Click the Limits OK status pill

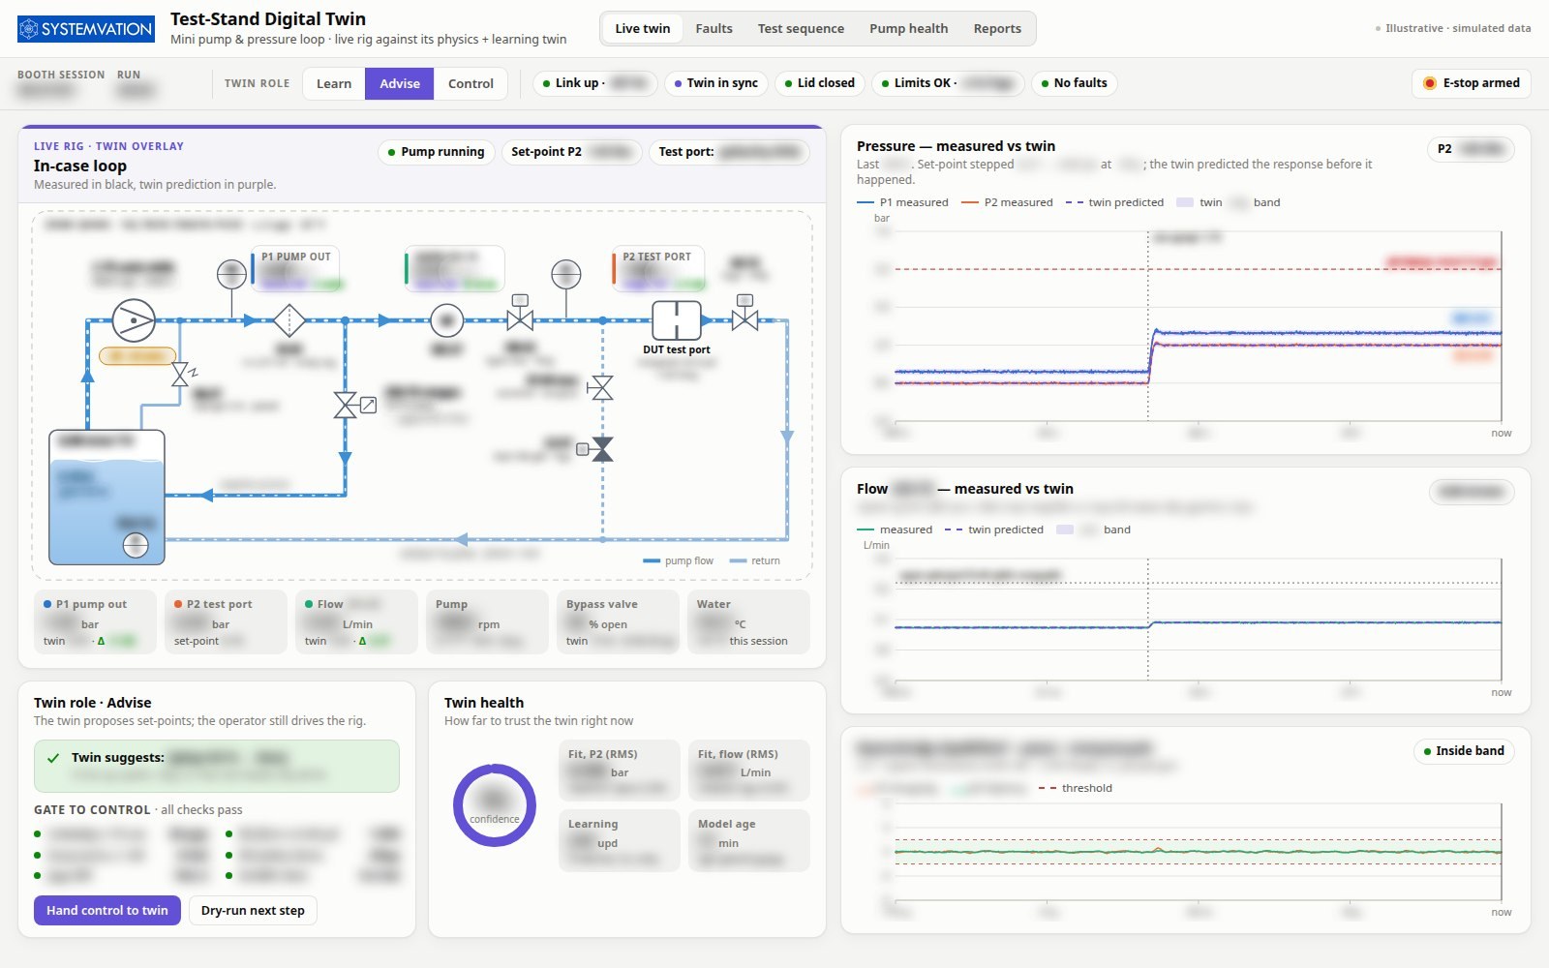point(948,83)
